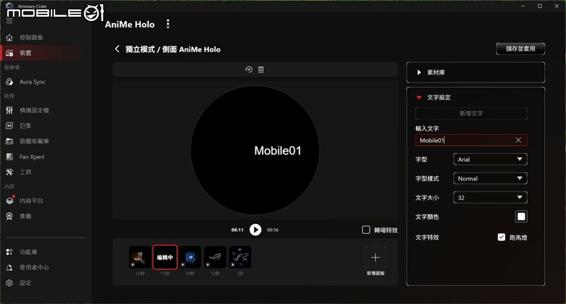Click the 文字特效 label

click(427, 237)
